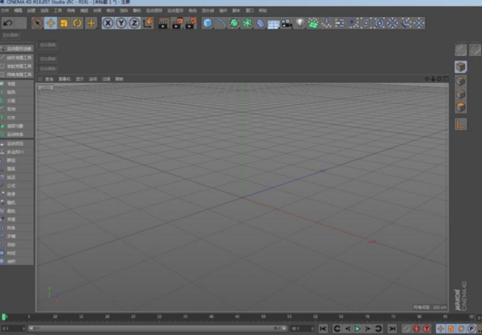Viewport: 482px width, 335px height.
Task: Toggle scale keyframe recording
Action: pos(451,329)
